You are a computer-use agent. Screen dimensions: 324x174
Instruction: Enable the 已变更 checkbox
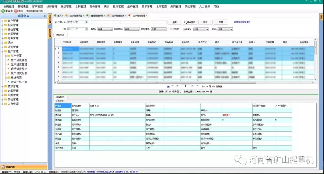pos(171,29)
